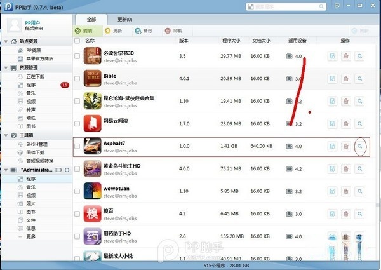Check the Bible row checkbox
This screenshot has width=381, height=270.
click(x=77, y=79)
